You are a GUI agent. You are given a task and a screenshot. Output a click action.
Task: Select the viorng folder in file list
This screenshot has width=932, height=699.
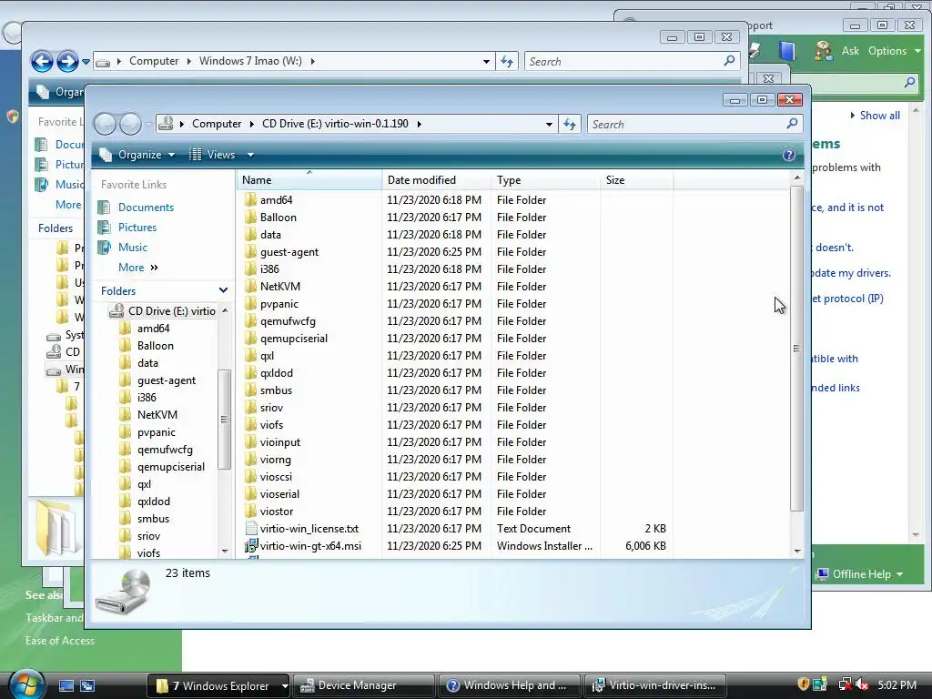click(275, 460)
